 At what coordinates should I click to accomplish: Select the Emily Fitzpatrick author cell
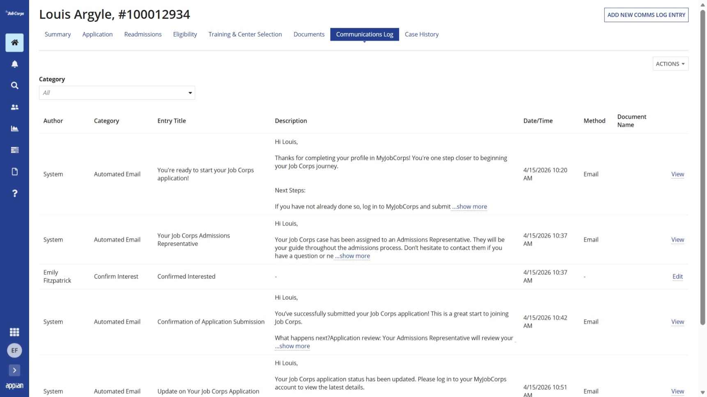(57, 276)
